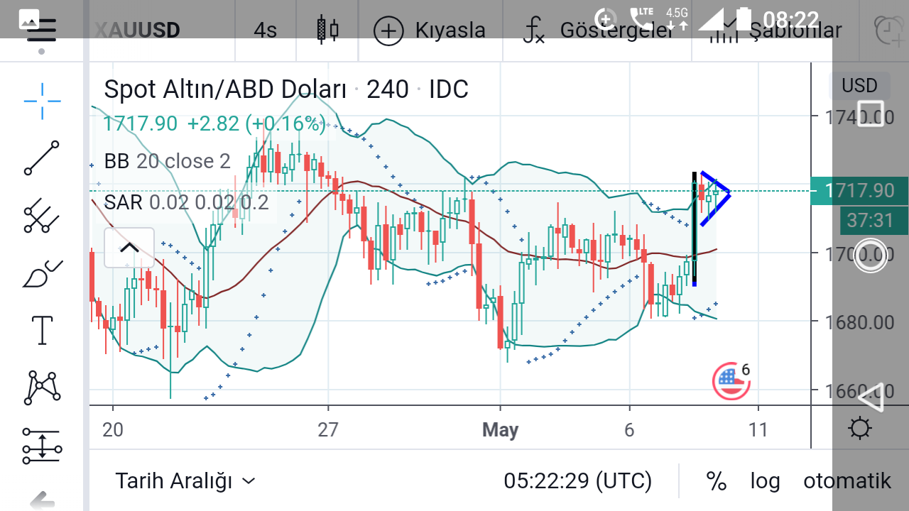
Task: Open chart settings gear icon
Action: coord(860,428)
